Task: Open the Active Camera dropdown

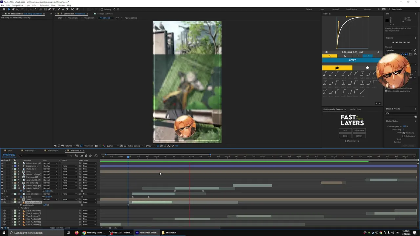Action: [135, 146]
